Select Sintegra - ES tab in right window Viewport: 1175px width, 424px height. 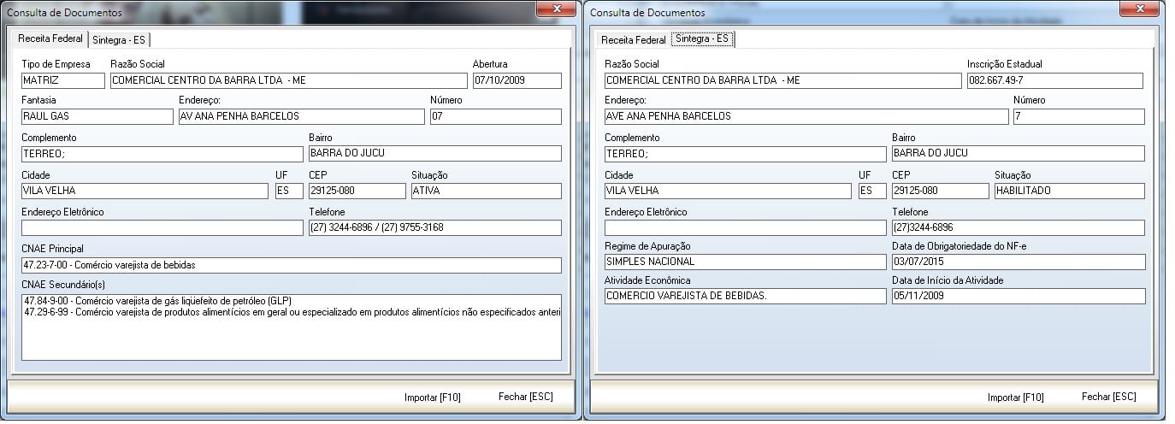pyautogui.click(x=702, y=39)
